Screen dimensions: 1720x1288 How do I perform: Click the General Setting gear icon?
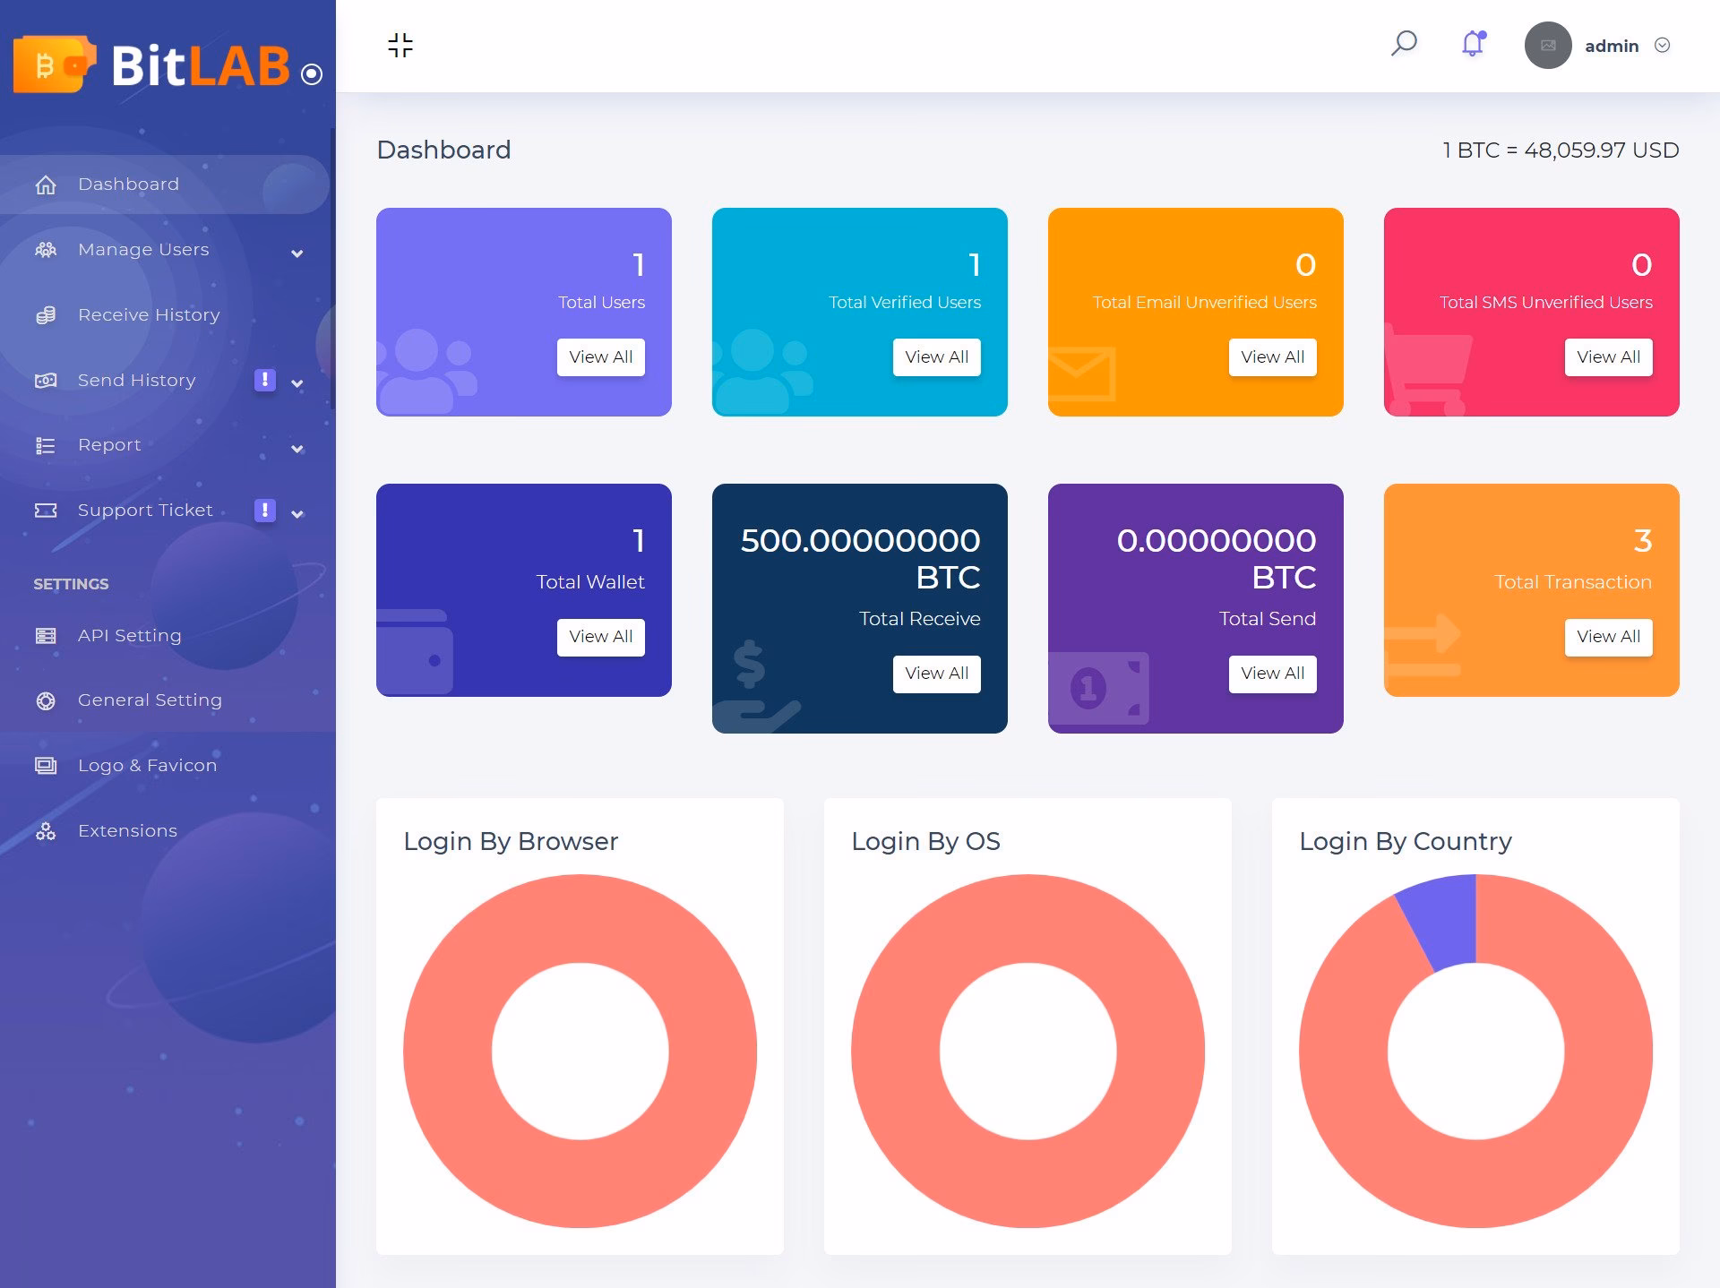click(x=46, y=700)
